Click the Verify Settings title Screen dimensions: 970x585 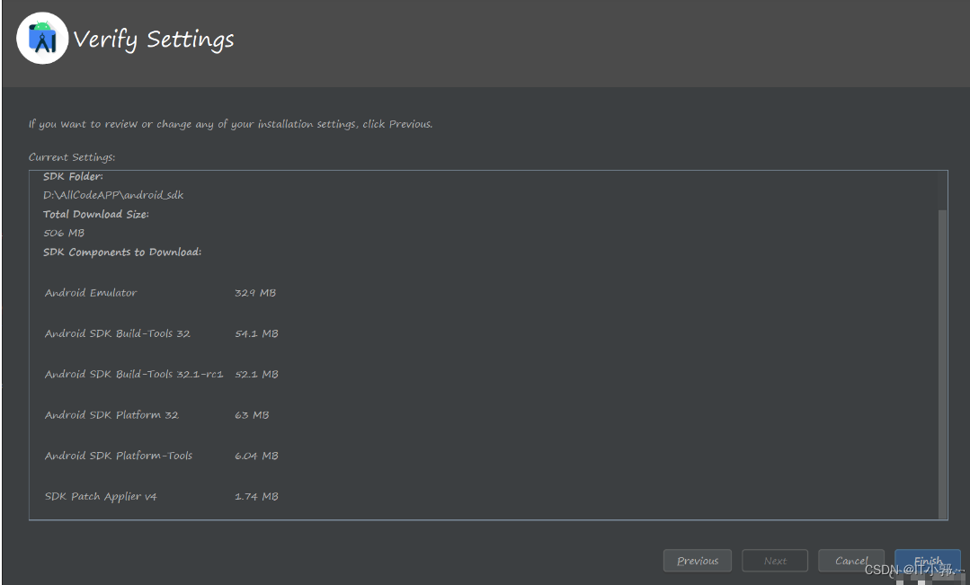coord(154,39)
